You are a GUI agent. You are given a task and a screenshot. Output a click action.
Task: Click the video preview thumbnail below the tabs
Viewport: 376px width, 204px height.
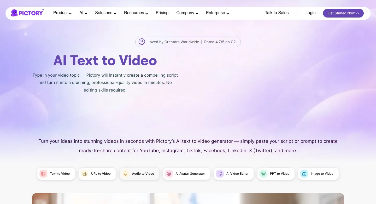pos(188,199)
